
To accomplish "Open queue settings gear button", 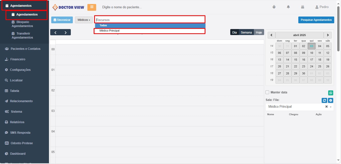I will click(331, 100).
